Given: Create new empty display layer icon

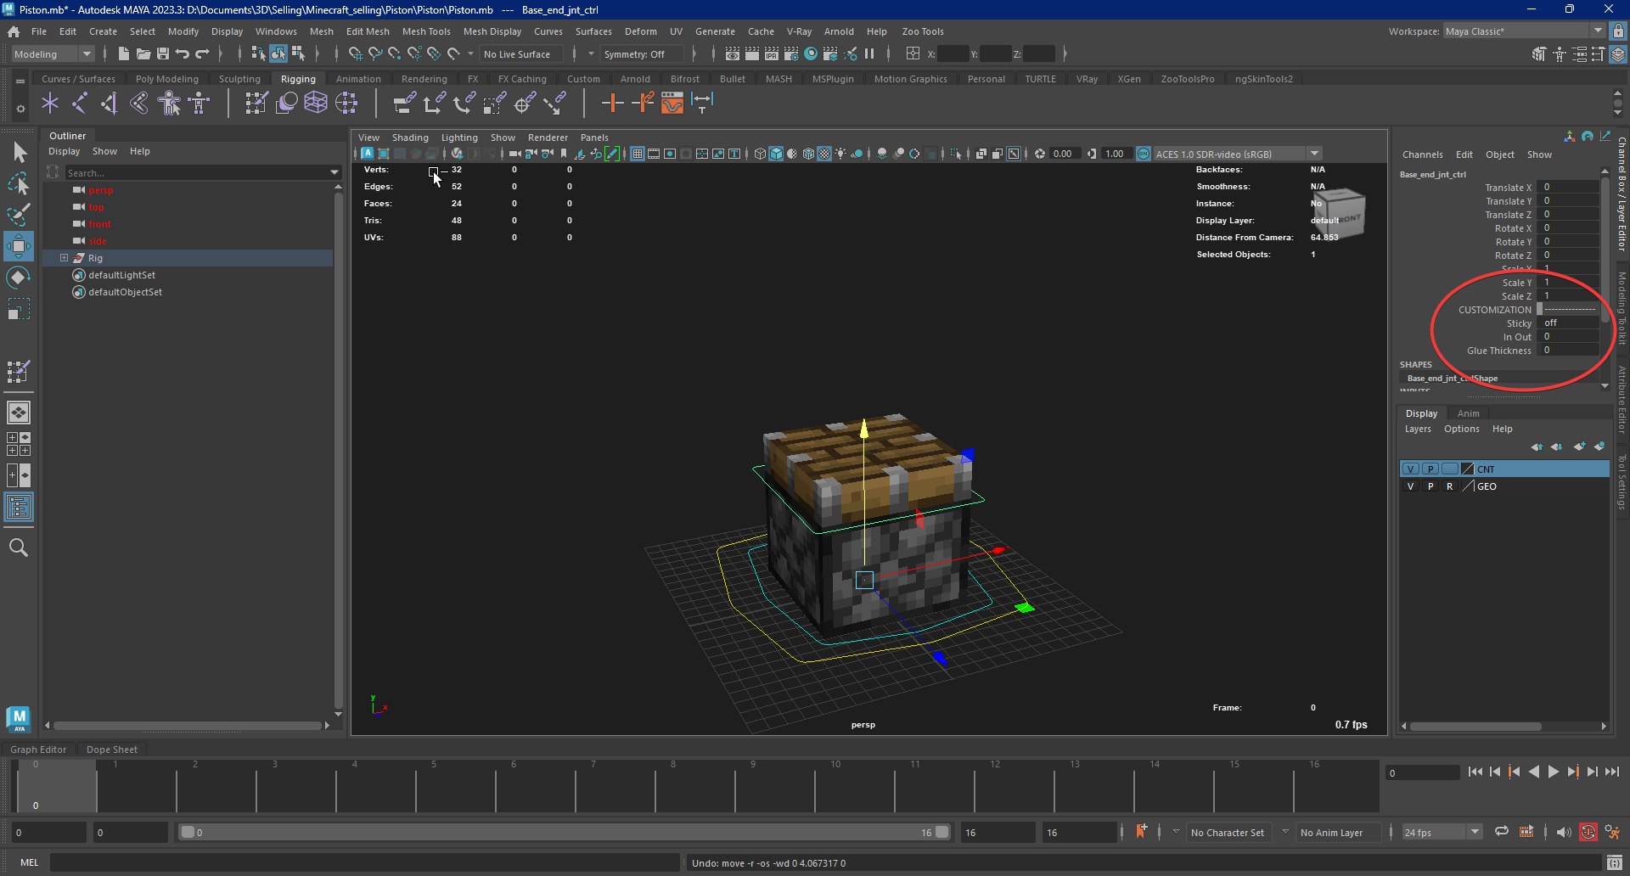Looking at the screenshot, I should 1579,446.
